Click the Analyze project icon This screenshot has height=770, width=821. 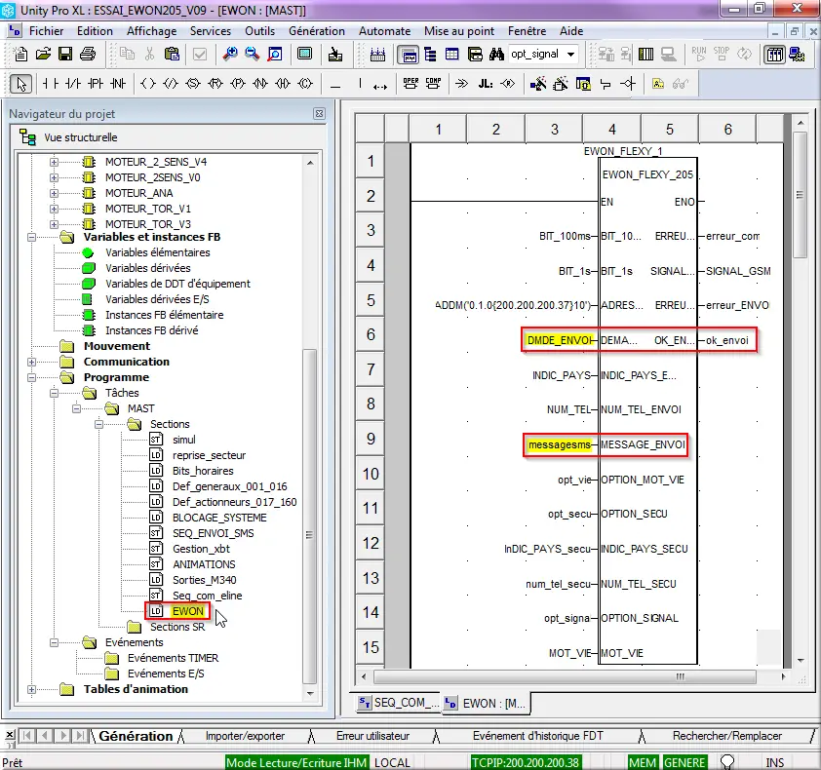coord(334,54)
